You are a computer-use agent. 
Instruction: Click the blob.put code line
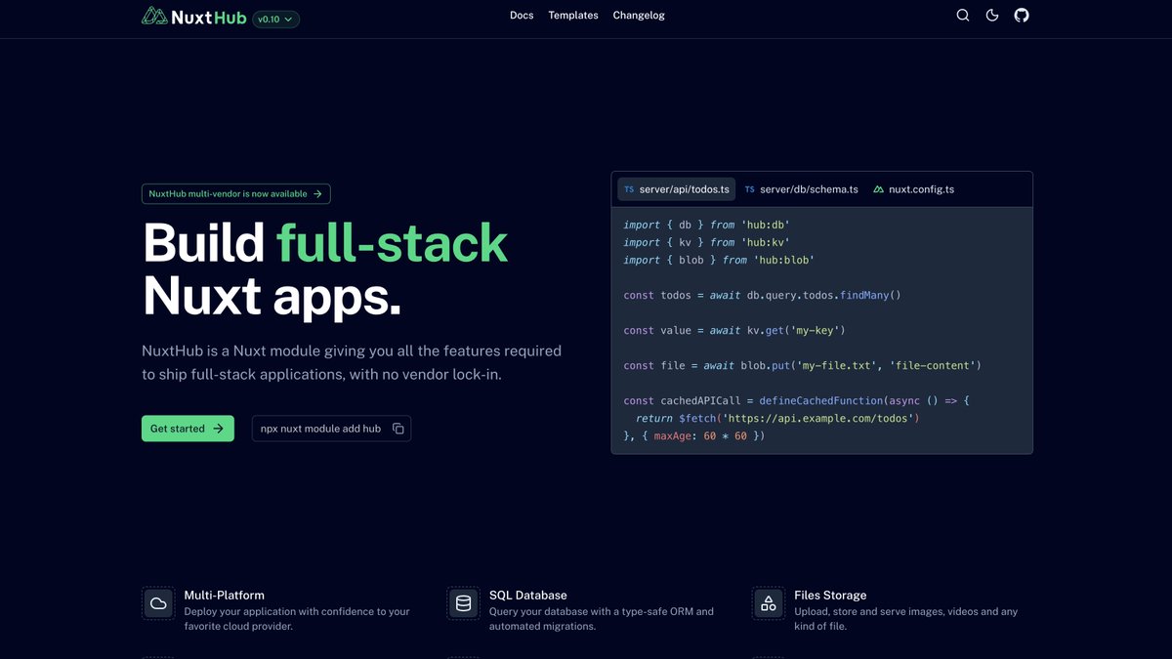click(803, 366)
